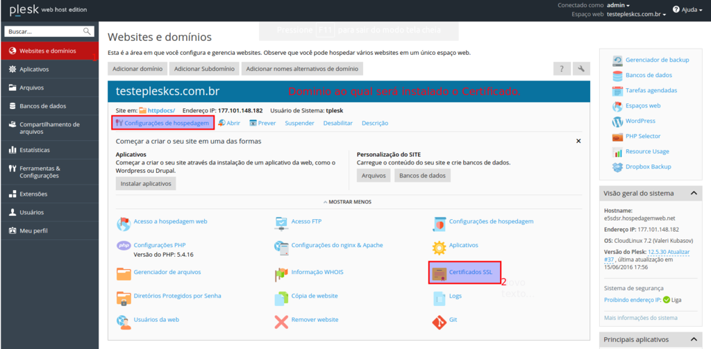Click the wrench settings button
This screenshot has height=349, width=711.
point(581,69)
